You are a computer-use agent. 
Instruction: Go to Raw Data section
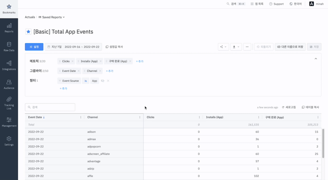[x=9, y=47]
